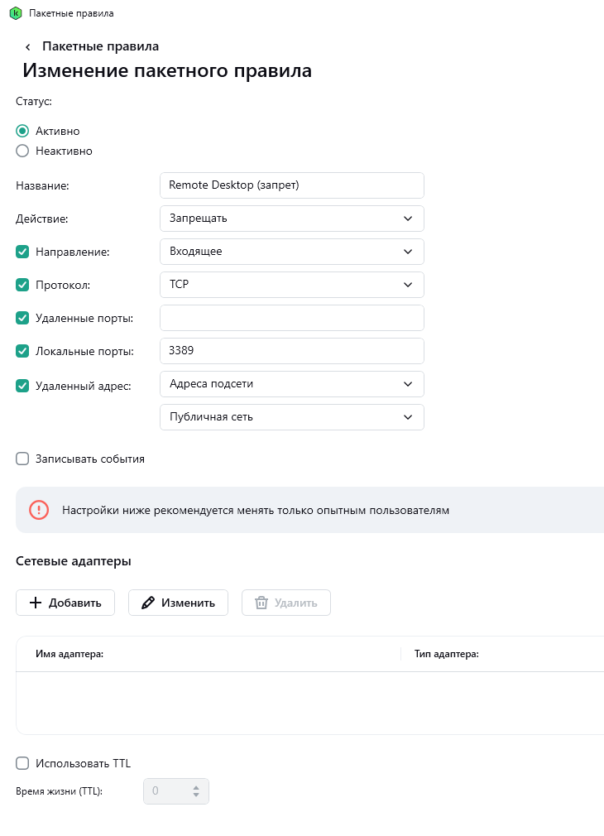This screenshot has width=604, height=836.
Task: Open the Адреса подсети dropdown
Action: tap(291, 384)
